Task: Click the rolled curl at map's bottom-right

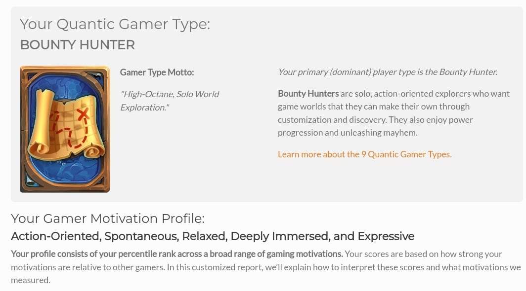Action: coord(94,151)
